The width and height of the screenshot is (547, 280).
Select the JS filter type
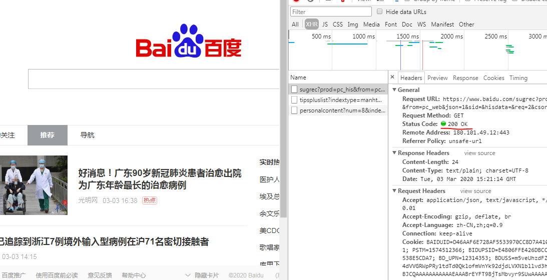tap(325, 24)
